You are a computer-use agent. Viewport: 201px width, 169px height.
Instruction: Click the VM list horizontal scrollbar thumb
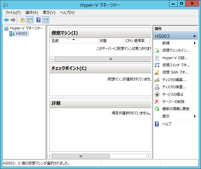click(103, 59)
